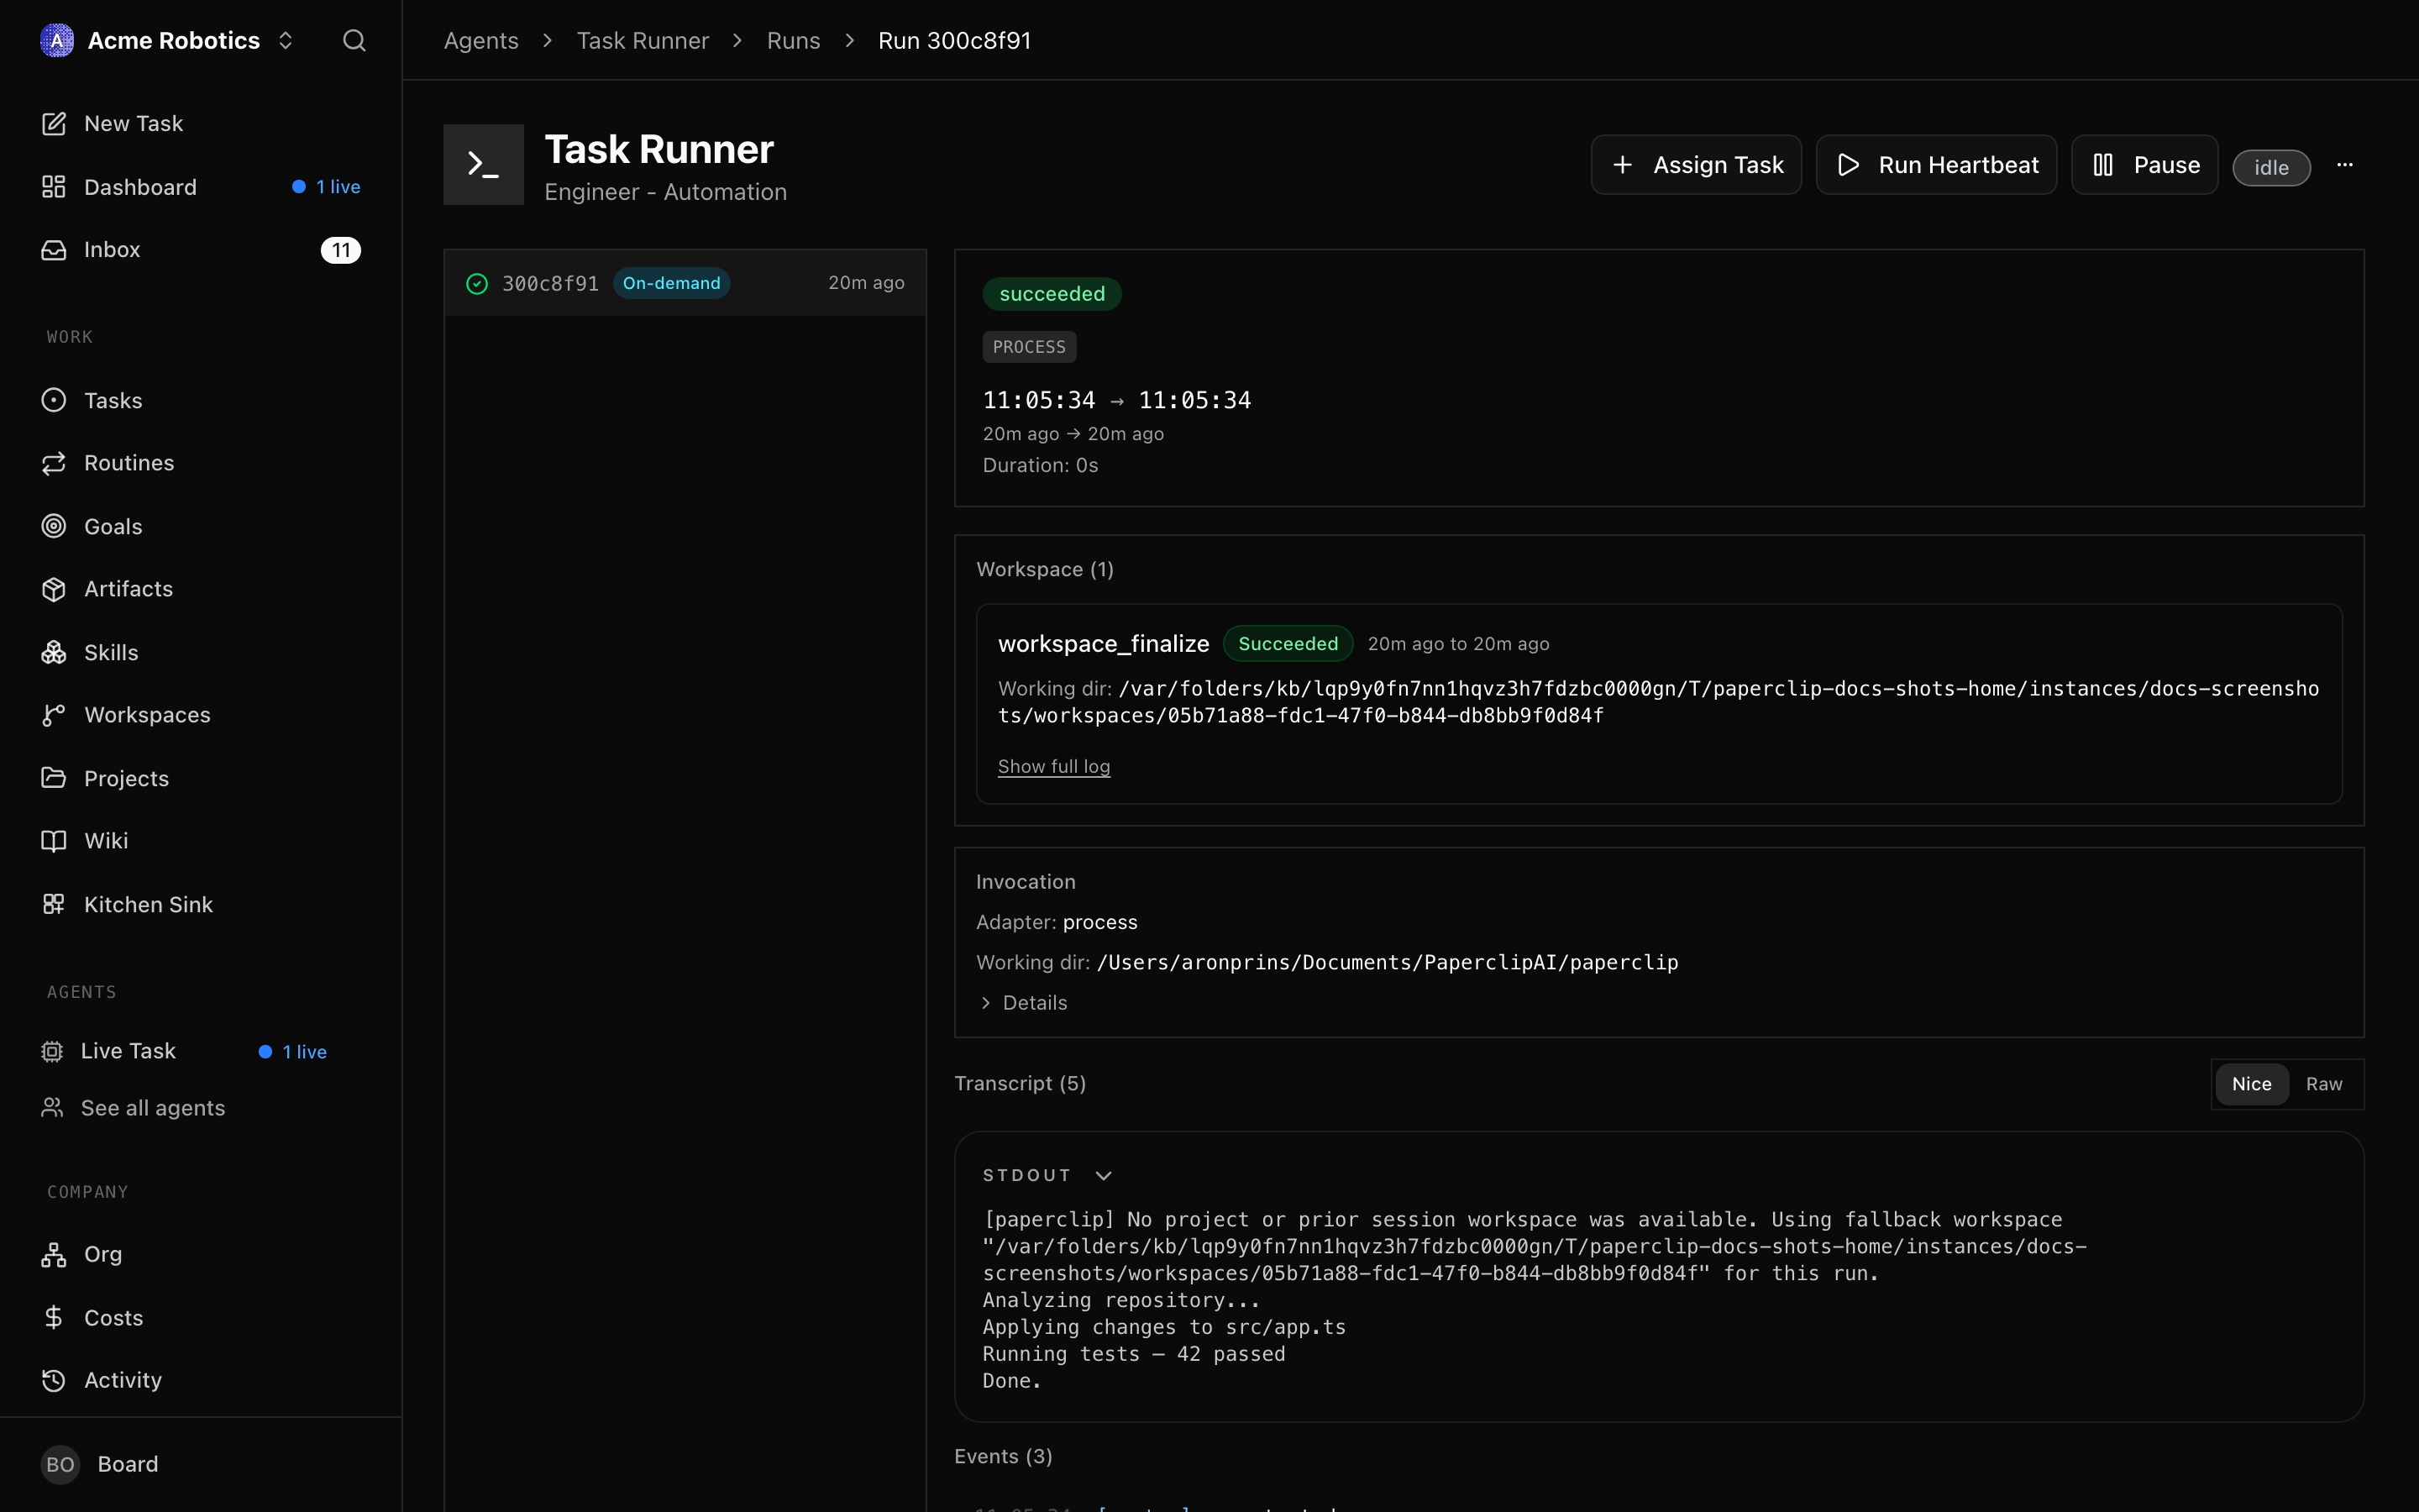Screen dimensions: 2419x1512
Task: Open the Workspaces menu item
Action: click(200, 715)
